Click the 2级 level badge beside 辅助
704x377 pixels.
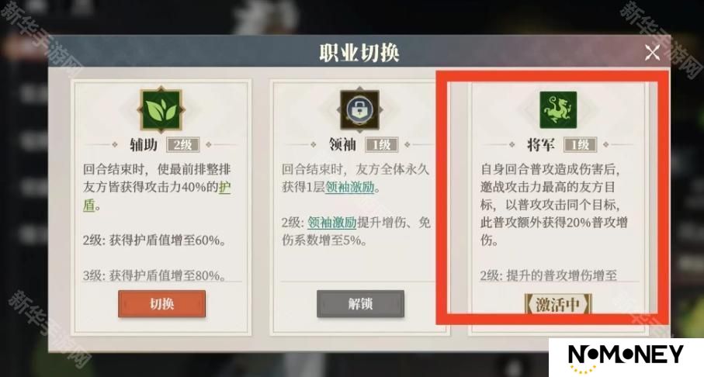pyautogui.click(x=182, y=145)
